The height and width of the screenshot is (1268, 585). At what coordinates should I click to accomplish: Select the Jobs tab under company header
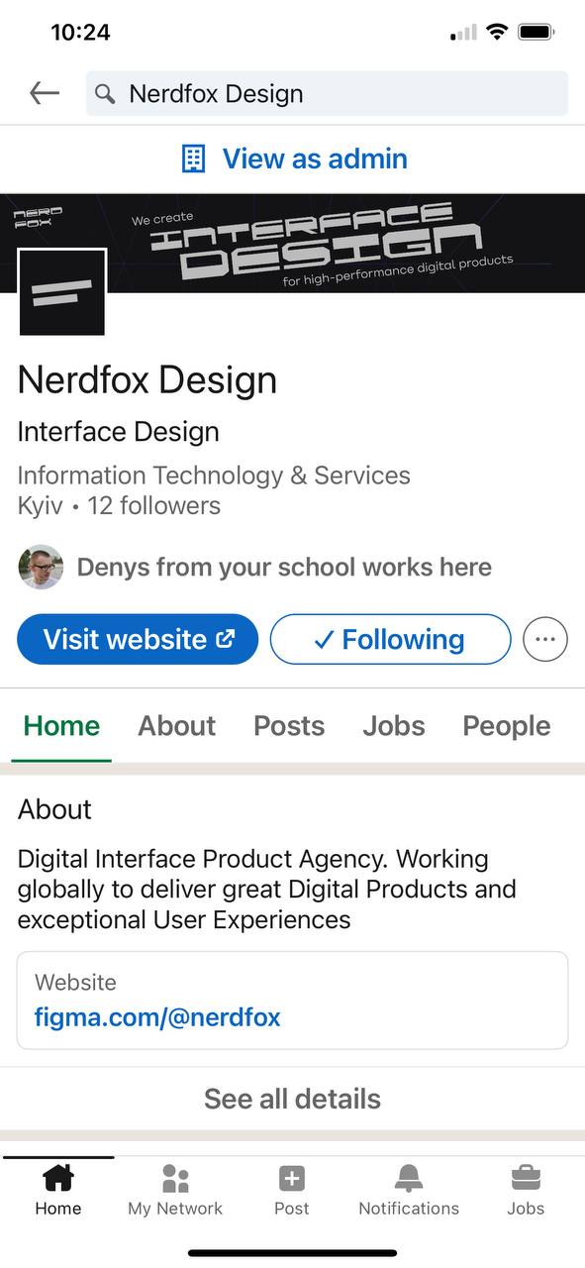click(394, 726)
